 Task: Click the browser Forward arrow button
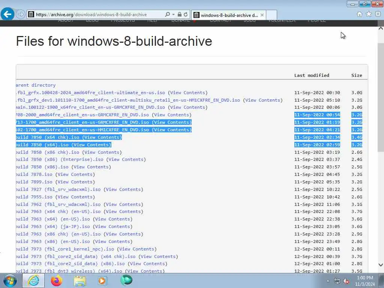(21, 14)
